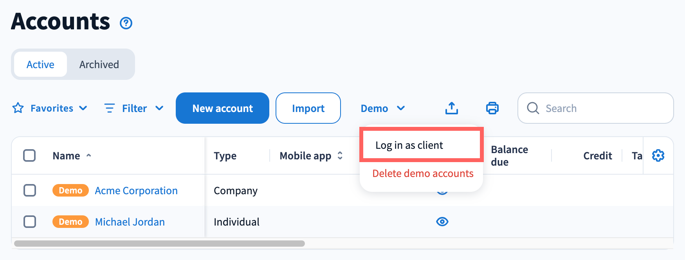Click the Filter lines icon
The height and width of the screenshot is (260, 685).
tap(110, 108)
